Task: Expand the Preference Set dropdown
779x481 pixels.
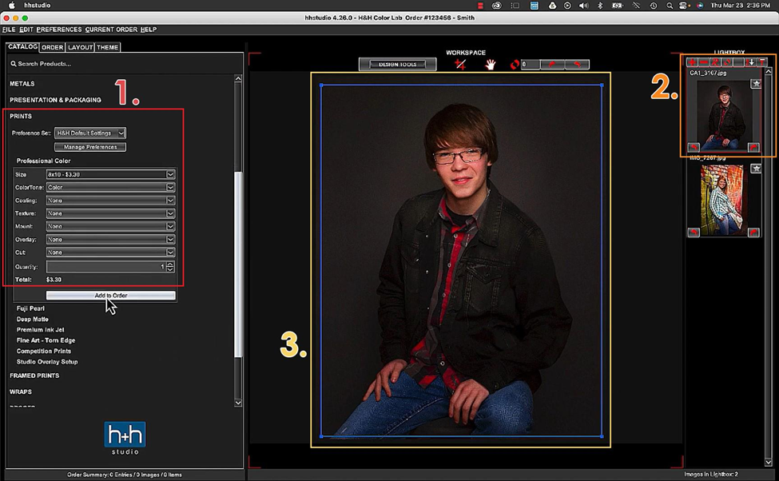Action: (x=90, y=133)
